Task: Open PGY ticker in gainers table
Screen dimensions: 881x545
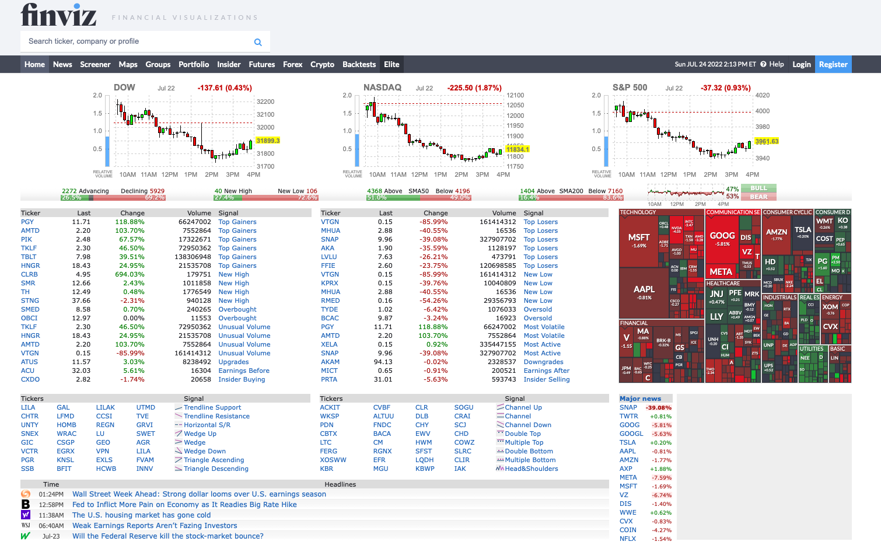Action: click(x=27, y=222)
